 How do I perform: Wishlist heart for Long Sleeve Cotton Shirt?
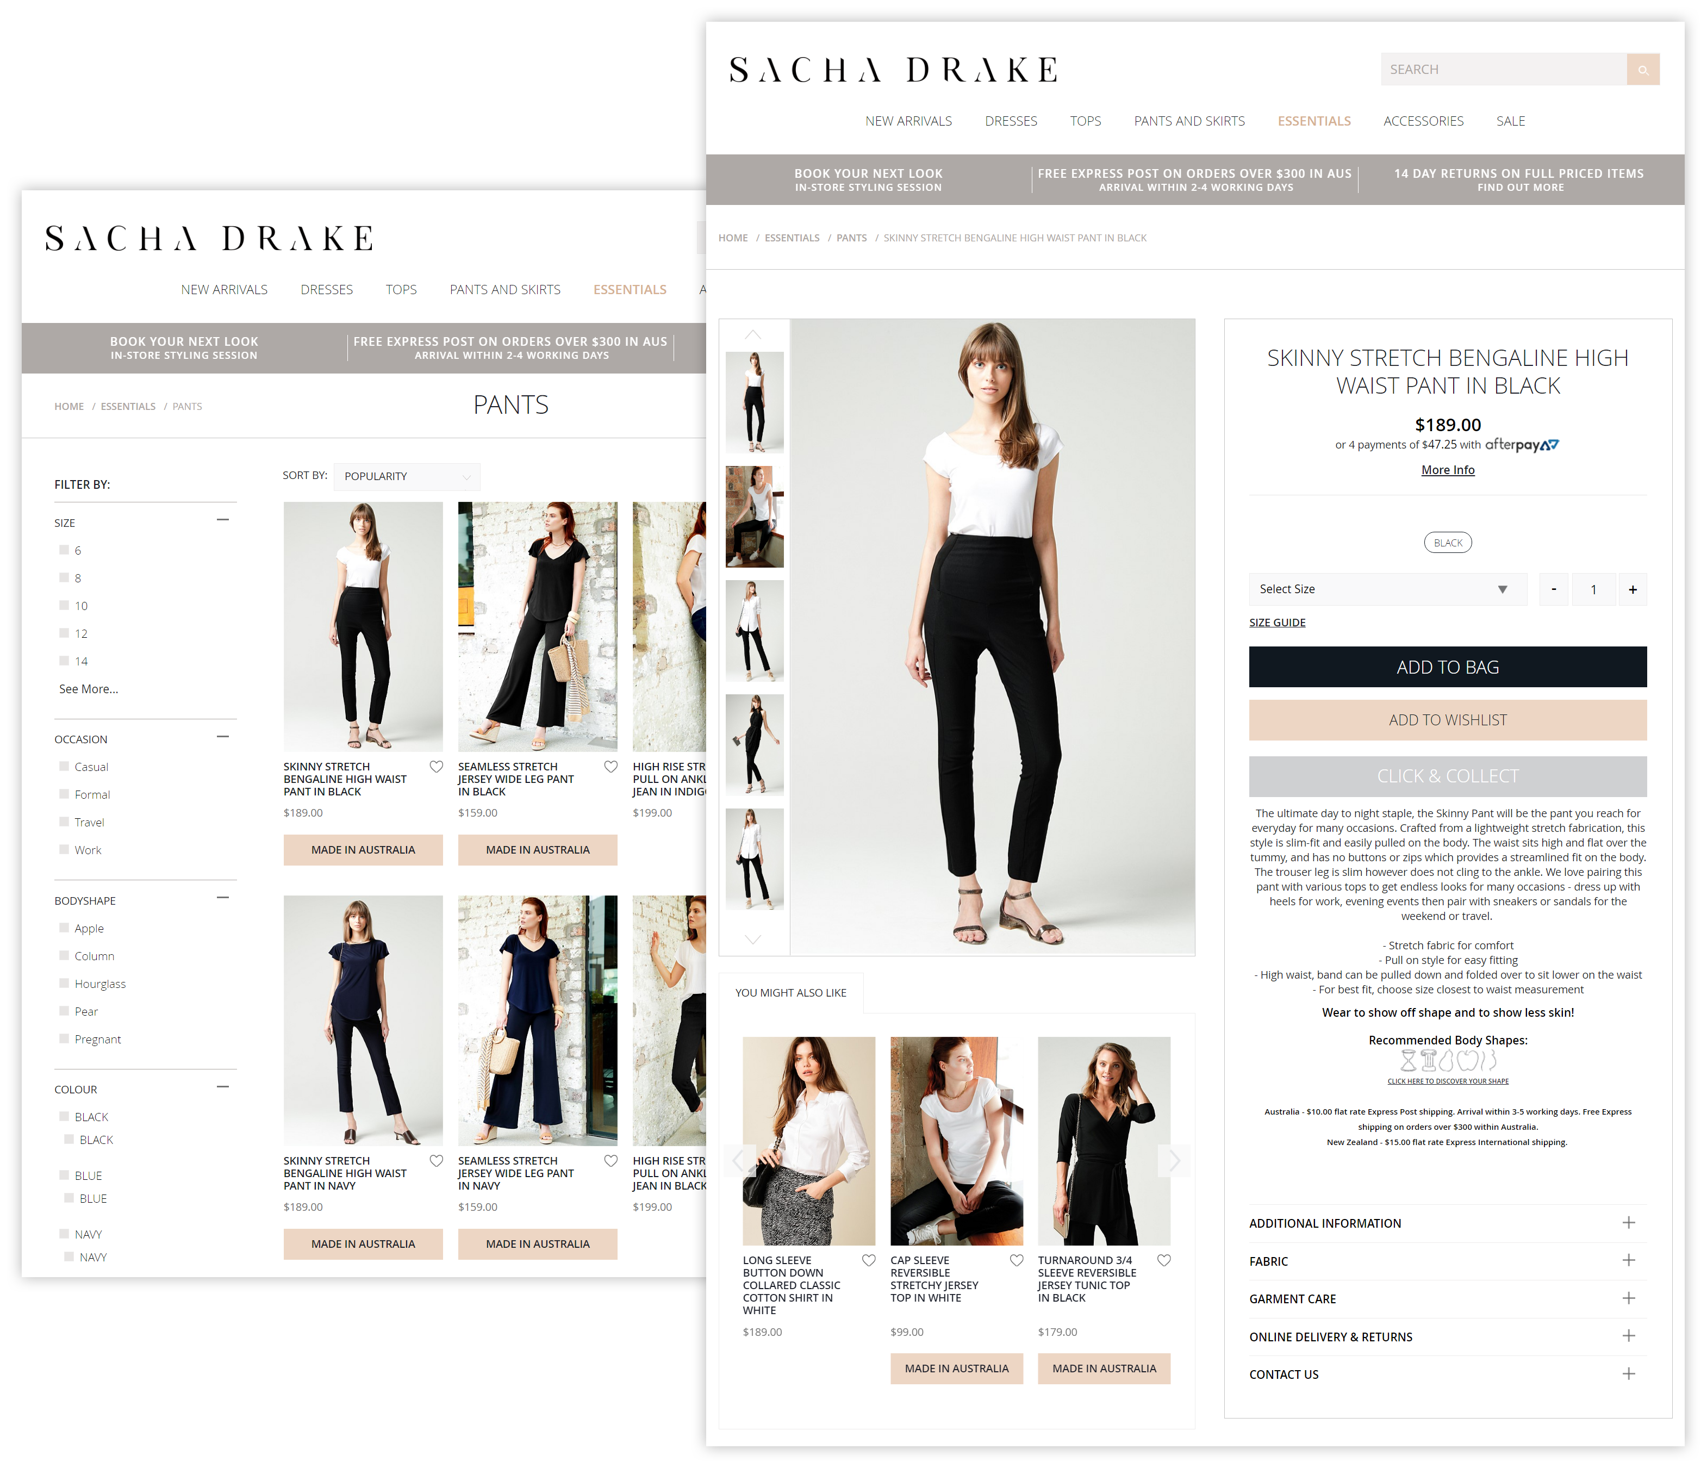click(868, 1260)
